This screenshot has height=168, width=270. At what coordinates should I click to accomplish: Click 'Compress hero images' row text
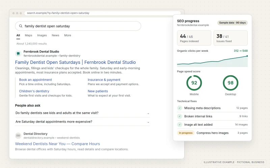pos(213,133)
